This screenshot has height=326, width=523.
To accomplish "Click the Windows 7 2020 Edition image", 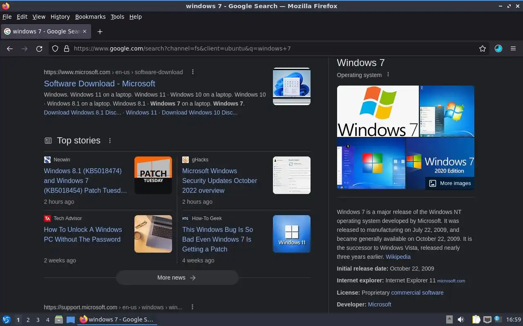I will (x=440, y=163).
